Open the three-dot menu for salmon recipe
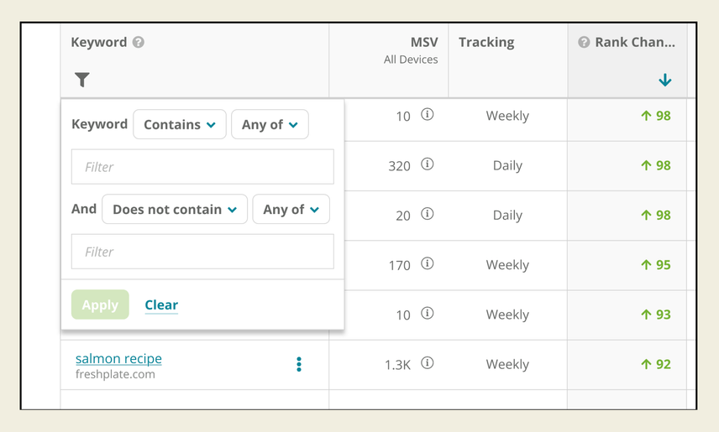Screen dimensions: 719x432 [298, 364]
